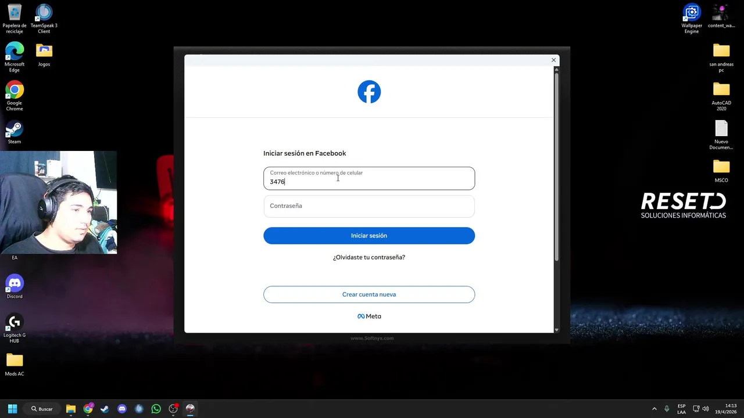The width and height of the screenshot is (744, 418).
Task: Open Discord from the taskbar
Action: [x=122, y=409]
